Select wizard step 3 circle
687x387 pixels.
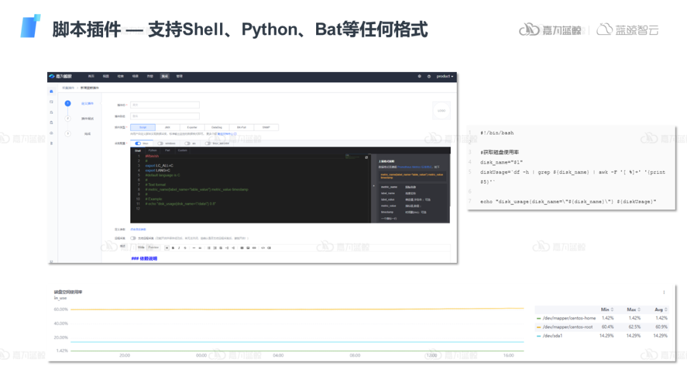coord(67,133)
